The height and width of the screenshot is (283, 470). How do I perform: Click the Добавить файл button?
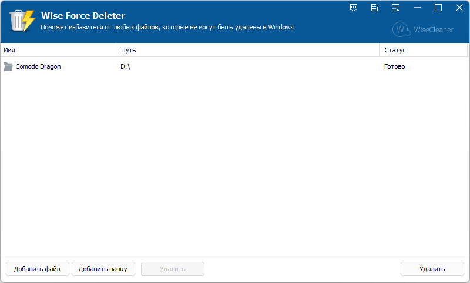pyautogui.click(x=38, y=269)
